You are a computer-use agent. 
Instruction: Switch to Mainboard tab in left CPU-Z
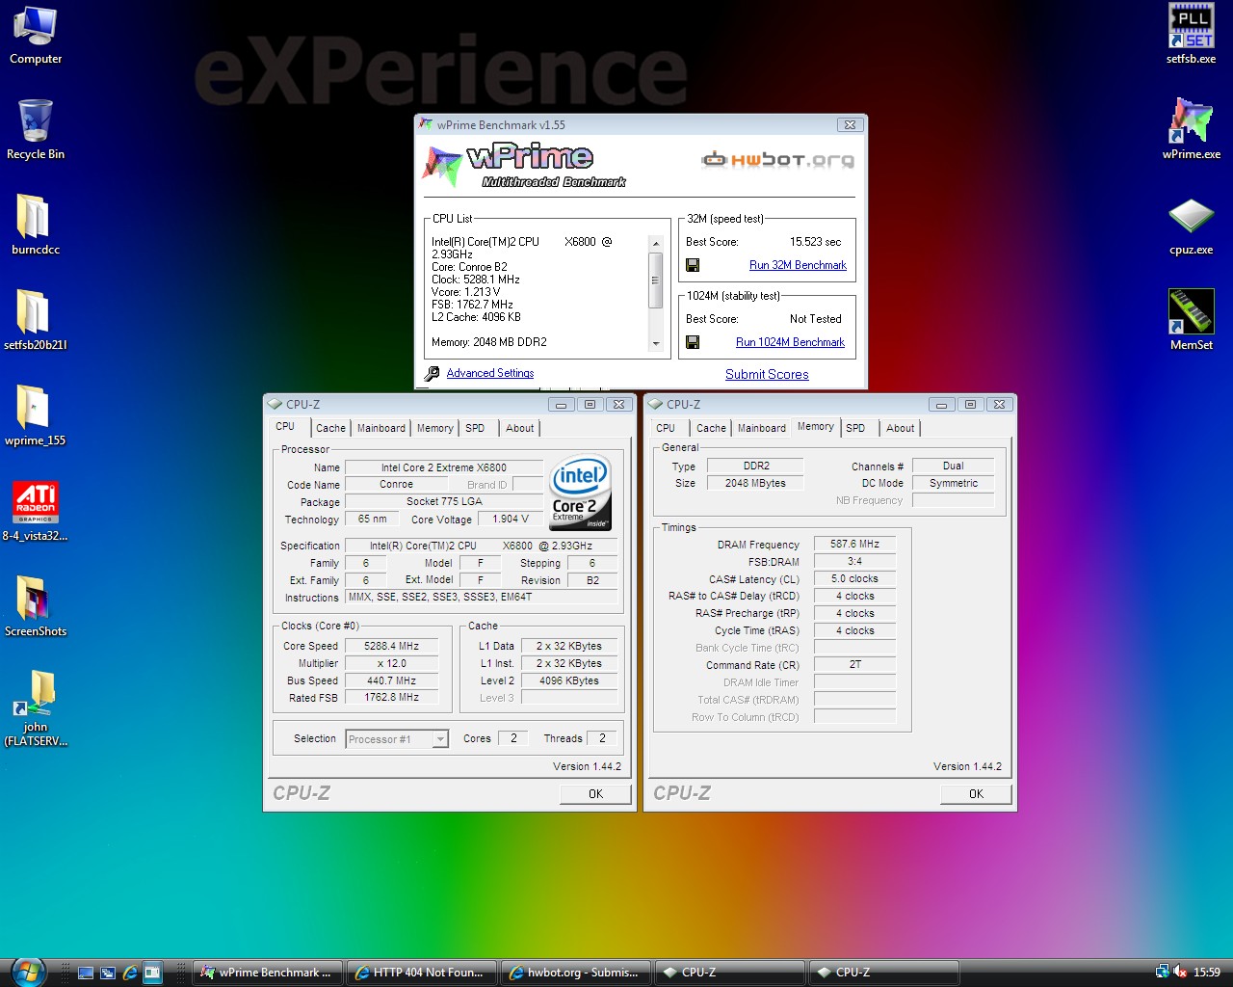click(x=381, y=428)
